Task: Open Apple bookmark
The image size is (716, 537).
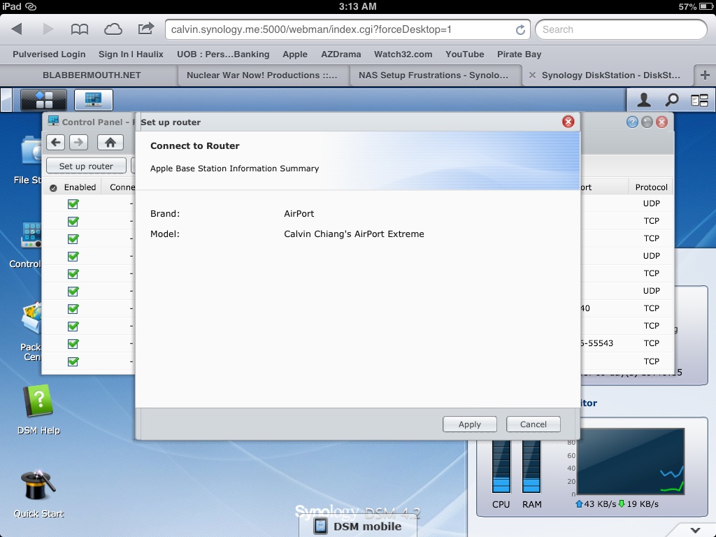Action: [294, 54]
